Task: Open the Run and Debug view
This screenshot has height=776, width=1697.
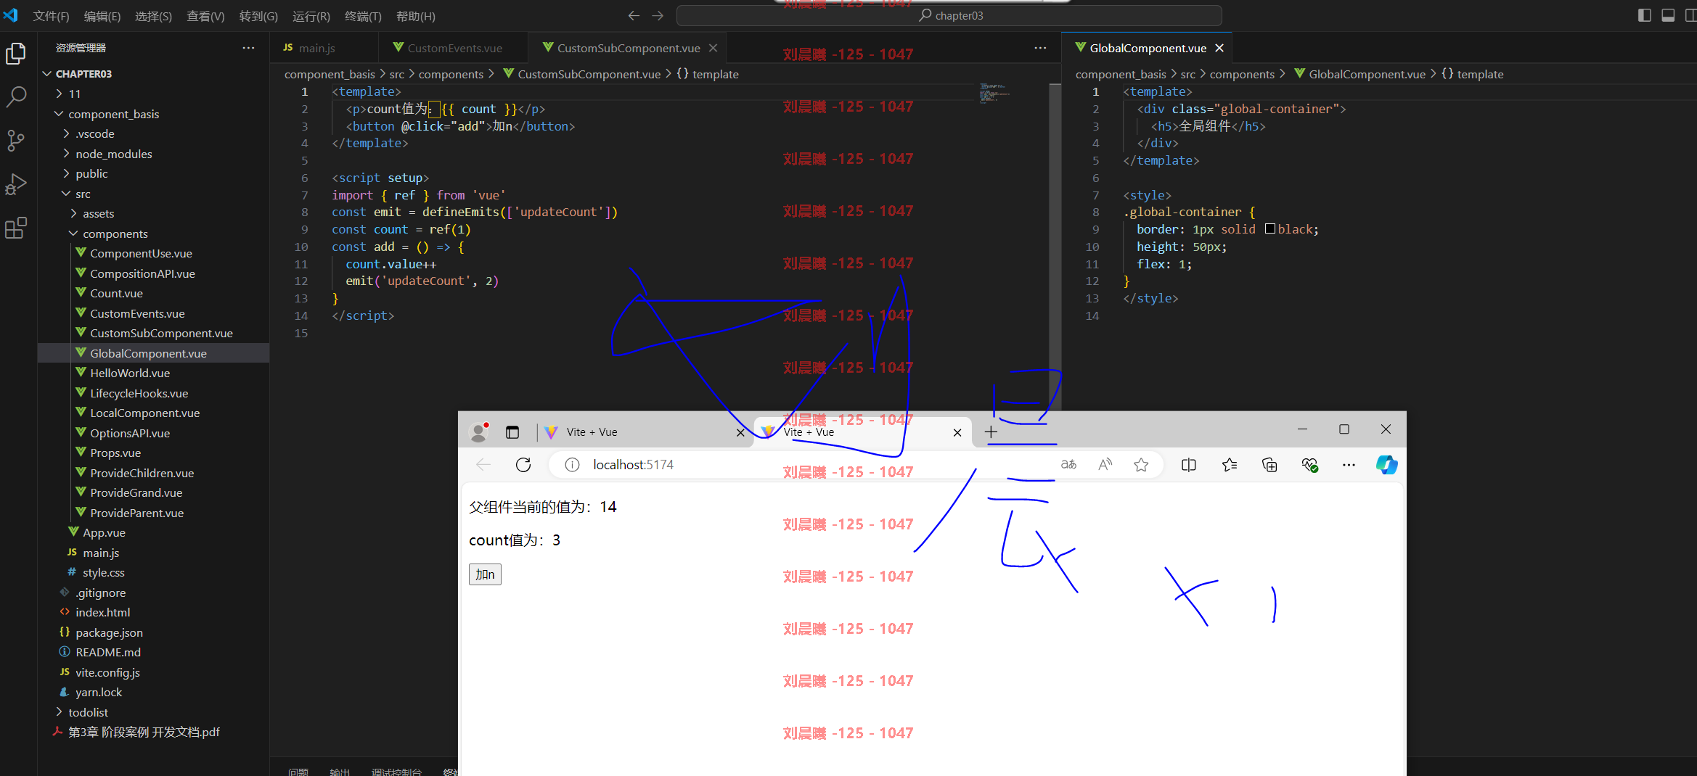Action: (16, 184)
